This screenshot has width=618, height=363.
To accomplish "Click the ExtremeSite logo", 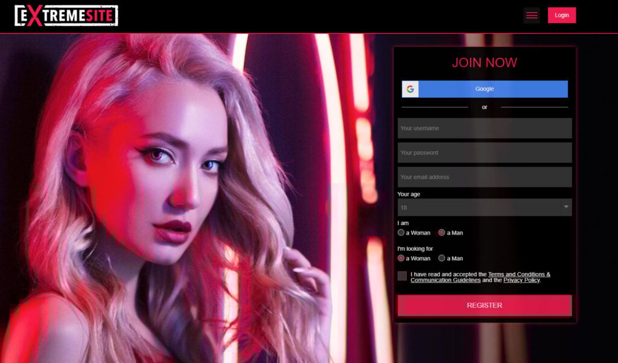I will pos(66,16).
